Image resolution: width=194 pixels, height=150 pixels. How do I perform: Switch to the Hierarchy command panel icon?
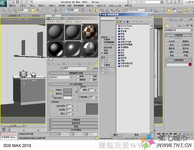pyautogui.click(x=176, y=20)
